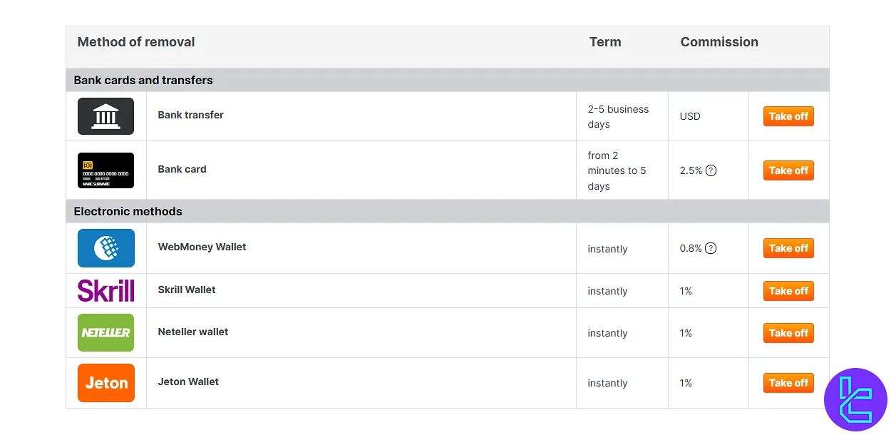This screenshot has height=435, width=891.
Task: Click the purple Skrill logo
Action: (x=105, y=291)
